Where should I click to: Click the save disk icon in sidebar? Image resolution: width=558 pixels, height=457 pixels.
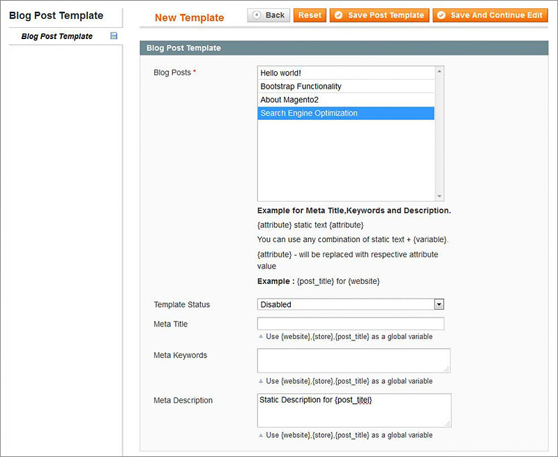click(x=114, y=36)
